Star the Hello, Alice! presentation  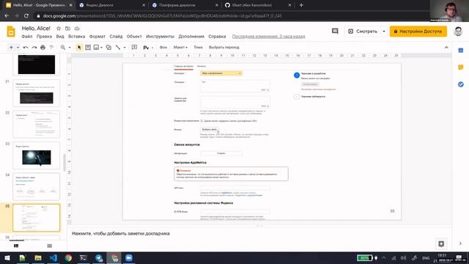59,29
